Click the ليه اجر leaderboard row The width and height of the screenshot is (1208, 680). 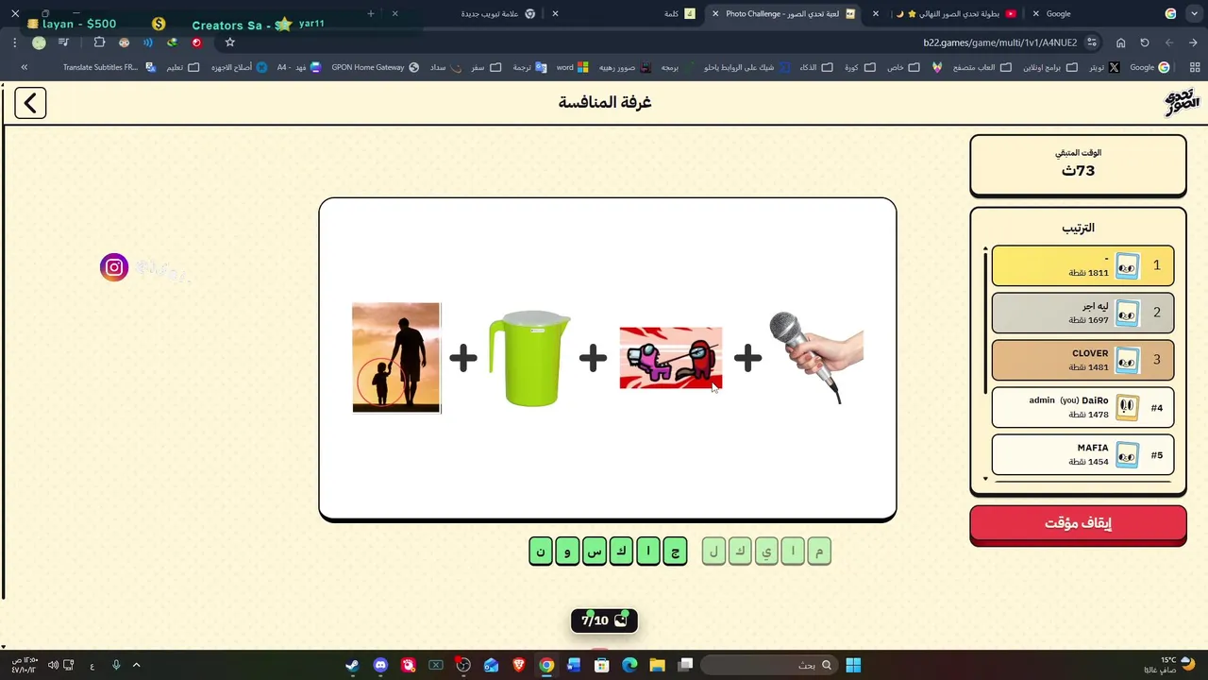[x=1082, y=313]
